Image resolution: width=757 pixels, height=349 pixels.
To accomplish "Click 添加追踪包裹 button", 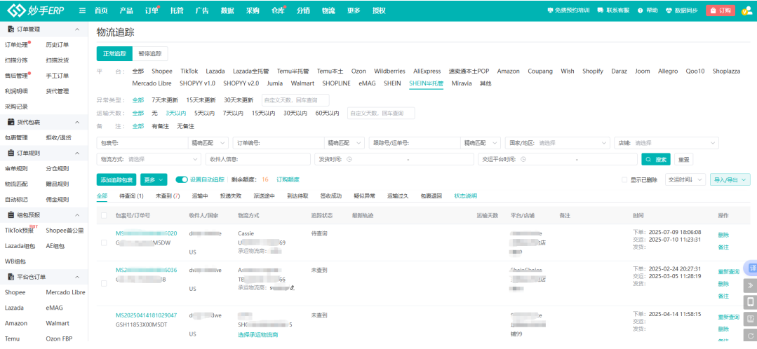I will [116, 180].
